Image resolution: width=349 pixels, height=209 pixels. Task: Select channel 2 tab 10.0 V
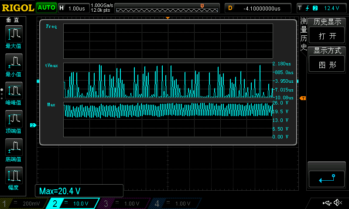tap(73, 203)
